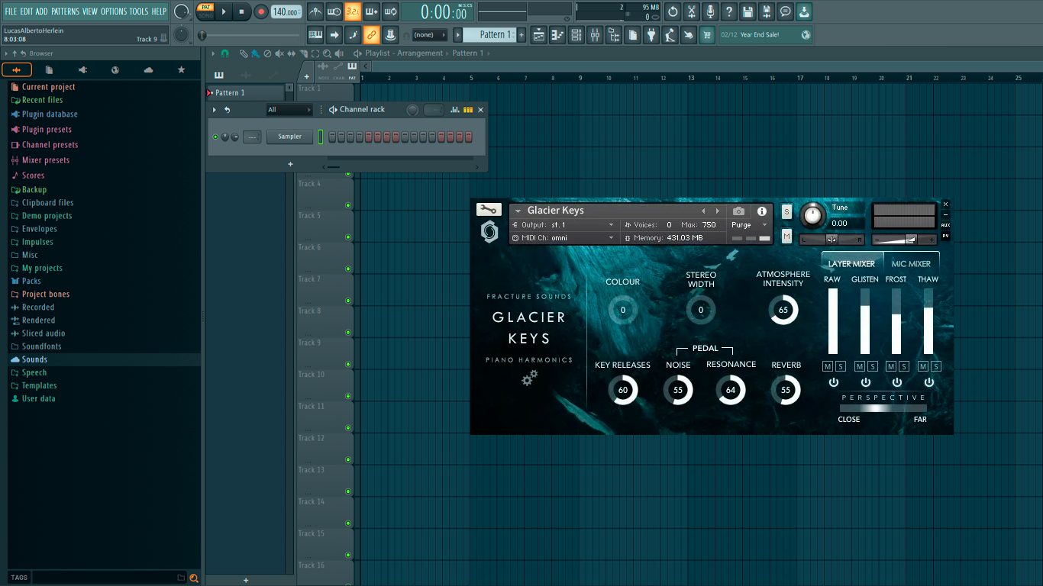Expand the channel rack options arrow

215,110
